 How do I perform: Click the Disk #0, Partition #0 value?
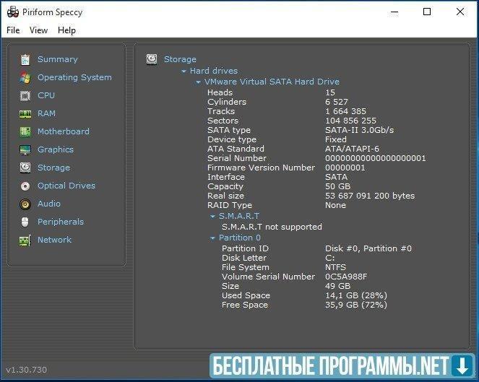click(368, 248)
